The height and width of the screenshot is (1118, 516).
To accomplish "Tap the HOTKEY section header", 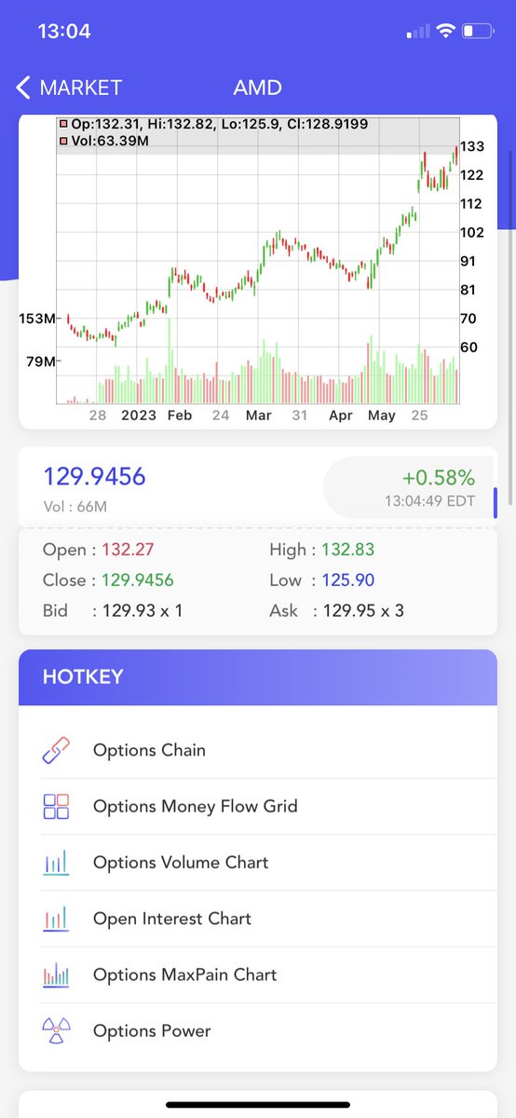I will 258,677.
